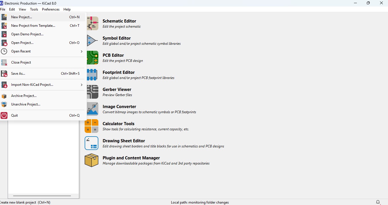Click the Save As floppy disk icon
The image size is (388, 205).
pos(4,74)
